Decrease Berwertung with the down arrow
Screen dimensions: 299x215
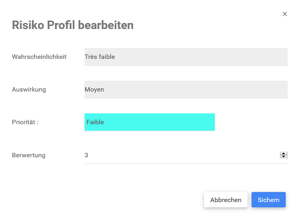tap(284, 157)
